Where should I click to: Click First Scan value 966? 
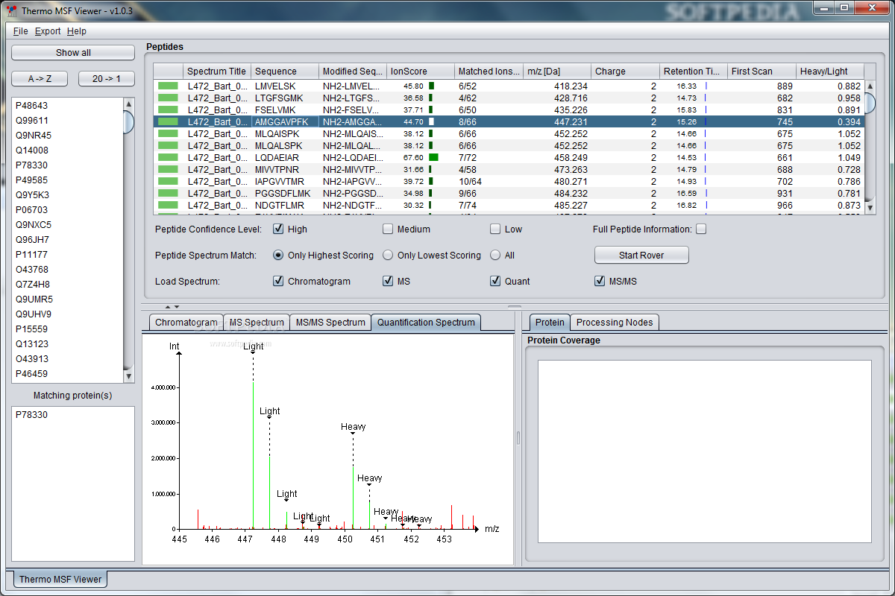pyautogui.click(x=785, y=205)
